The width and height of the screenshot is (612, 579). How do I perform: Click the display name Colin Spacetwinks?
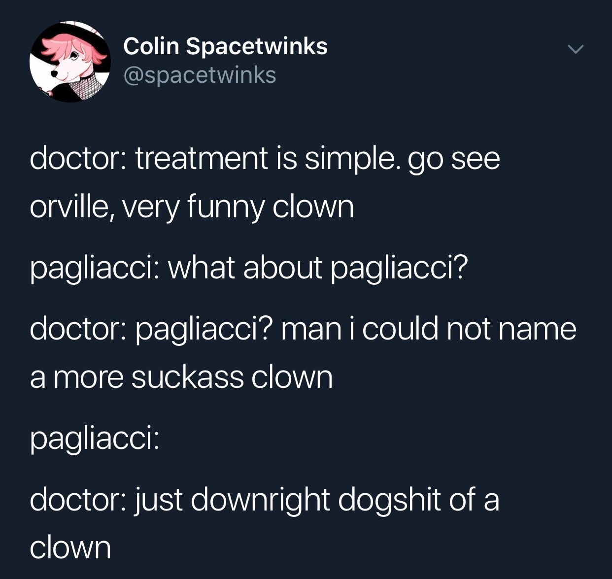coord(225,46)
